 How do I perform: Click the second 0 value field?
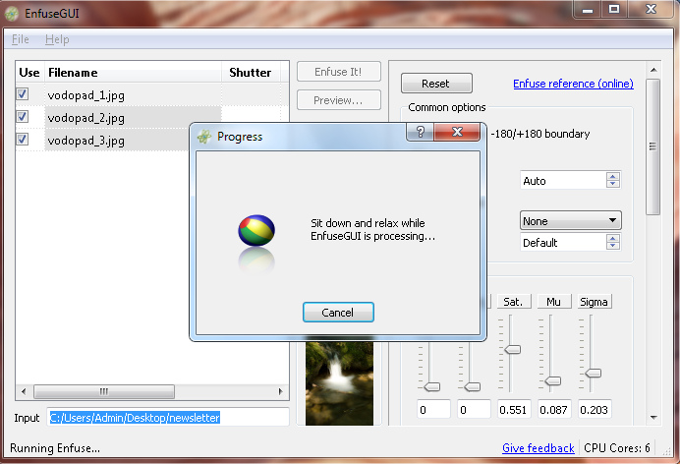pyautogui.click(x=474, y=409)
